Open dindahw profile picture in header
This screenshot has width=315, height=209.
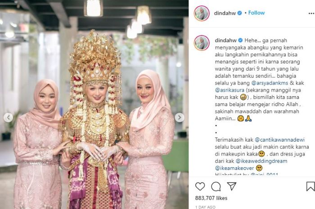pos(202,13)
